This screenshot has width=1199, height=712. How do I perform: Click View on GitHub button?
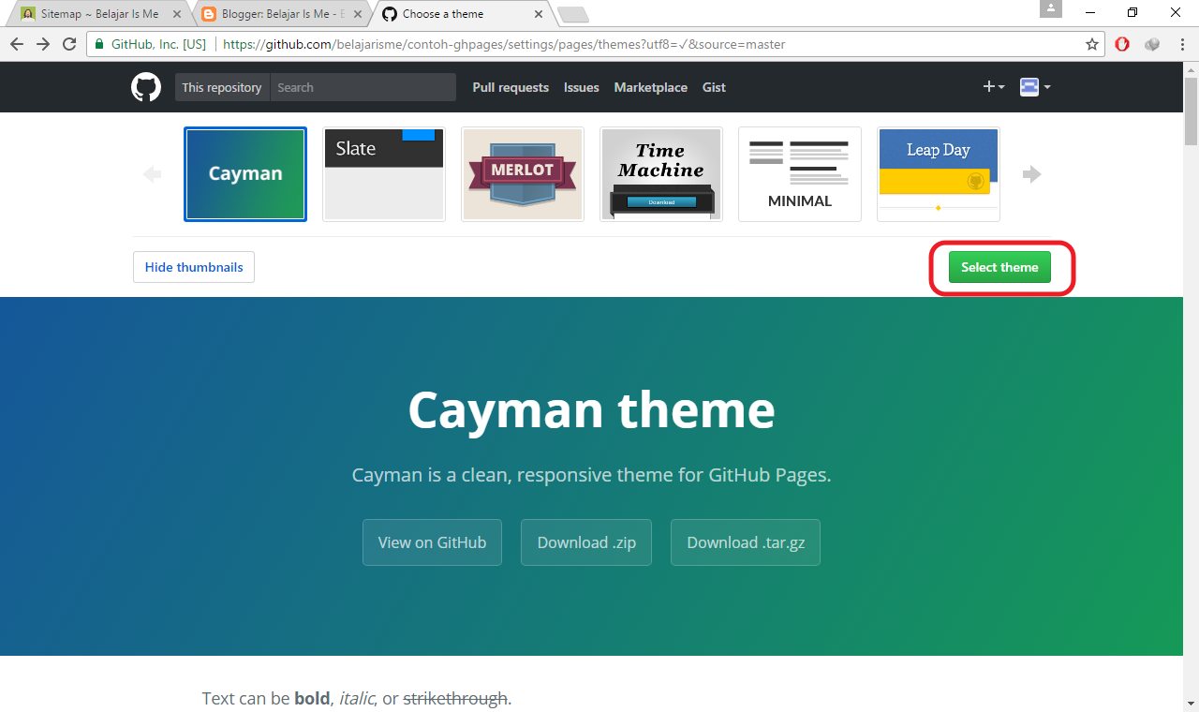[x=432, y=542]
